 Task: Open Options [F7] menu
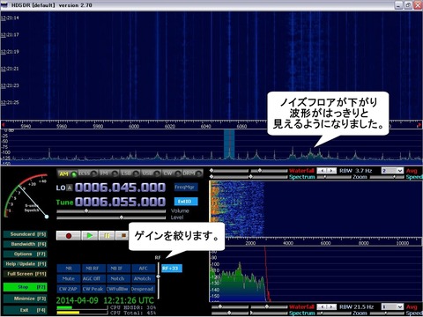click(x=25, y=254)
